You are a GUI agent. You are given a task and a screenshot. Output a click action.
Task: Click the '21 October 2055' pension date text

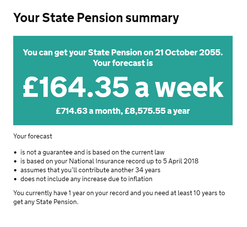[189, 52]
